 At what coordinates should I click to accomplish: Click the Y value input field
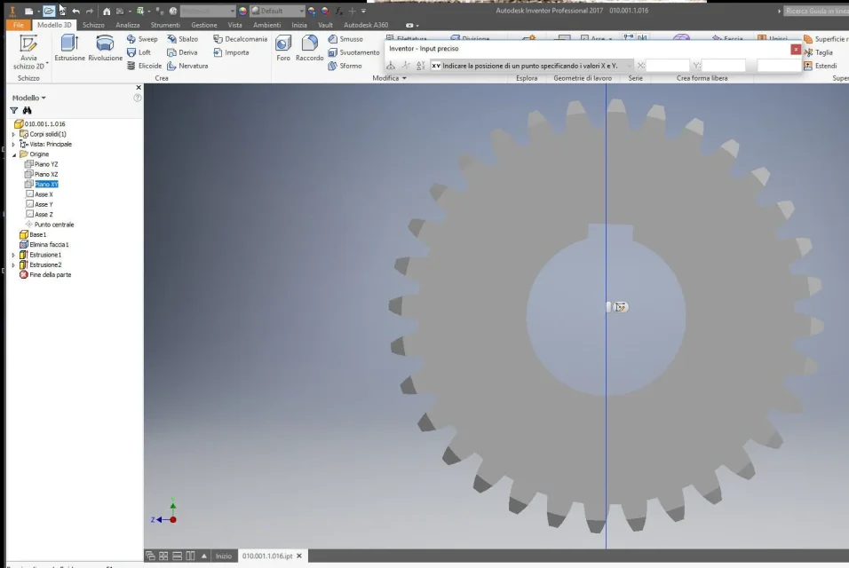(724, 66)
